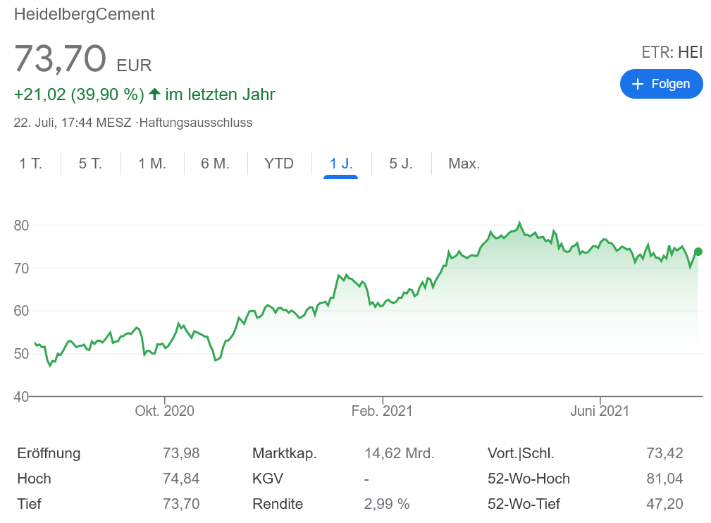Click the 52-Wo-Hoch value 81,04

664,479
